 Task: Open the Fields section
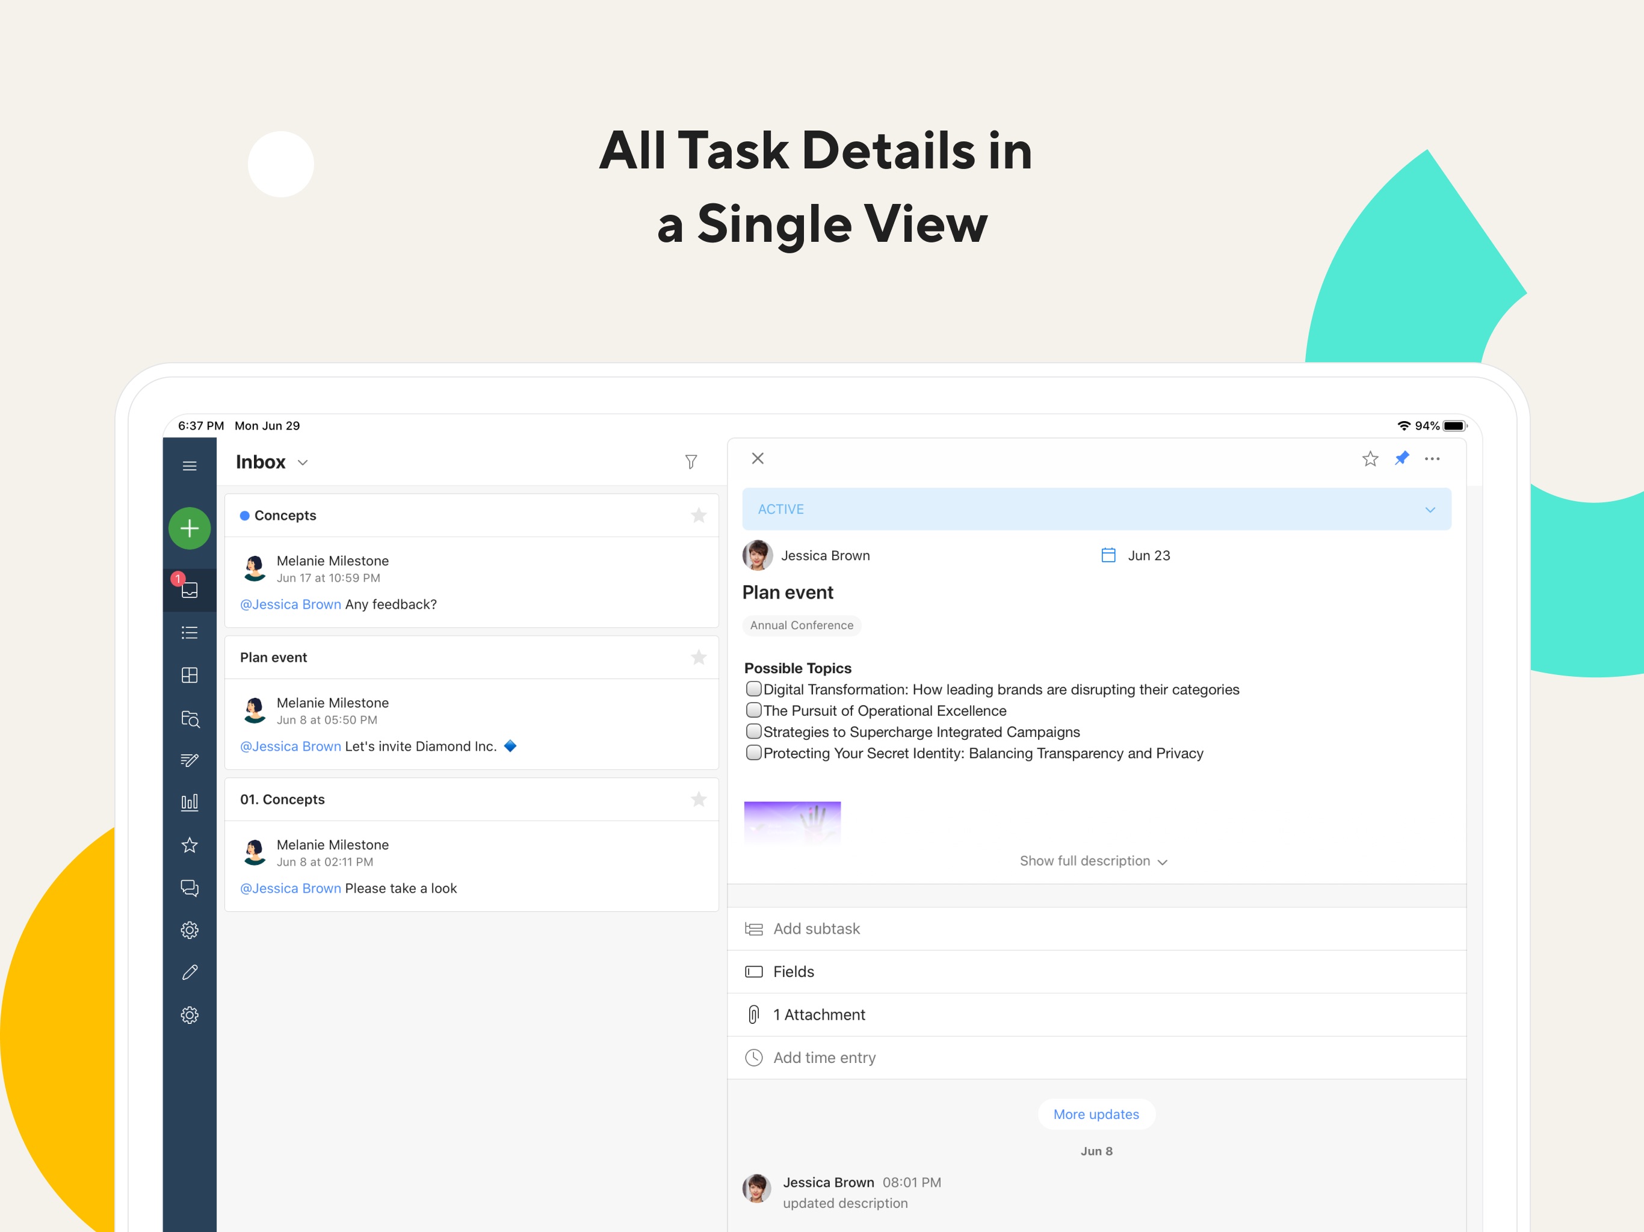coord(1096,972)
